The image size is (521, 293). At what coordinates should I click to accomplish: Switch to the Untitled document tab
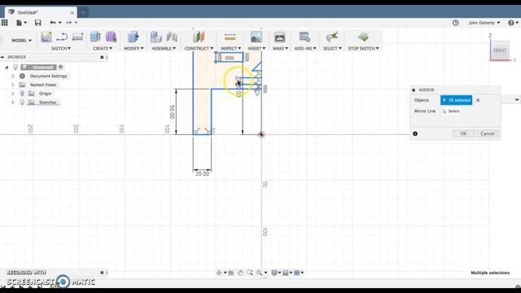(x=42, y=12)
